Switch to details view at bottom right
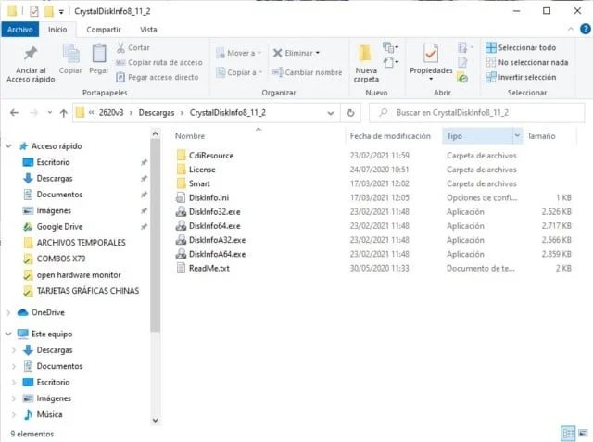The image size is (593, 442). click(x=567, y=433)
